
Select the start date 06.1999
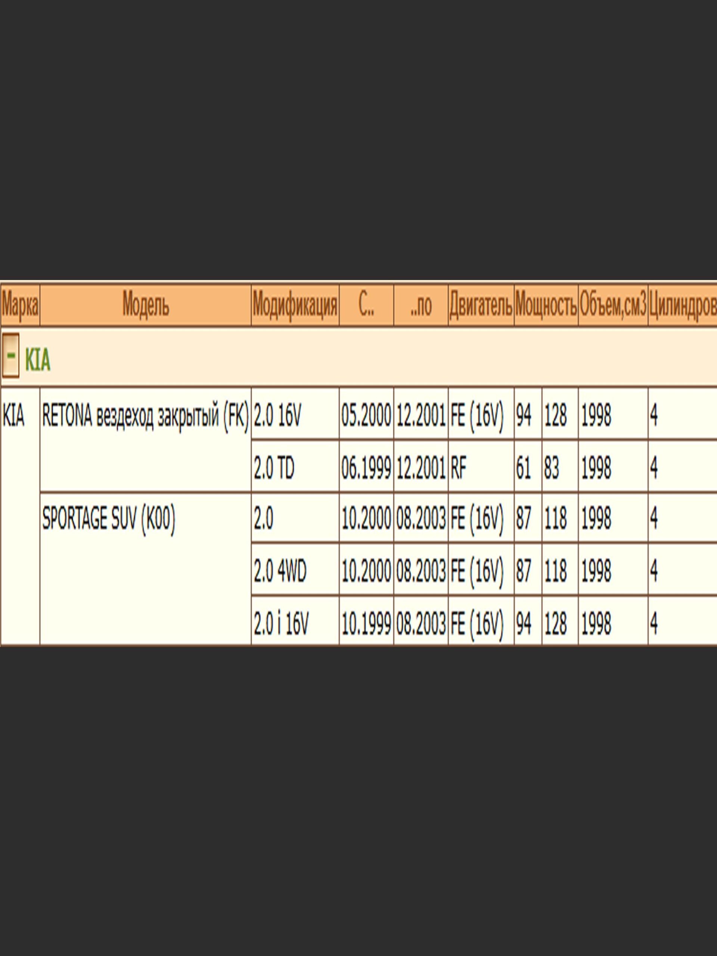366,466
